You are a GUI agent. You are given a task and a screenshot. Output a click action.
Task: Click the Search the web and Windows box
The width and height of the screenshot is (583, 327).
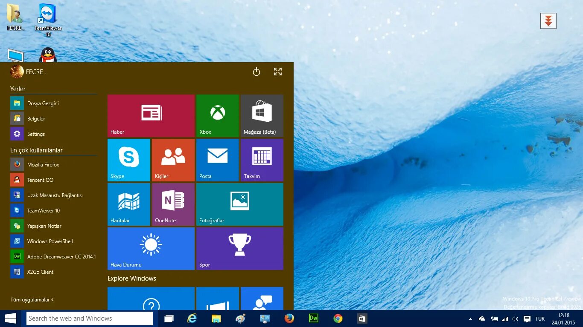[90, 318]
